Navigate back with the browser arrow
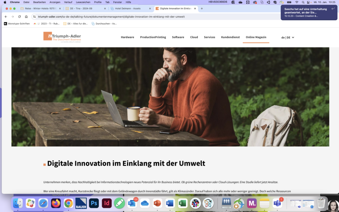 pyautogui.click(x=6, y=17)
